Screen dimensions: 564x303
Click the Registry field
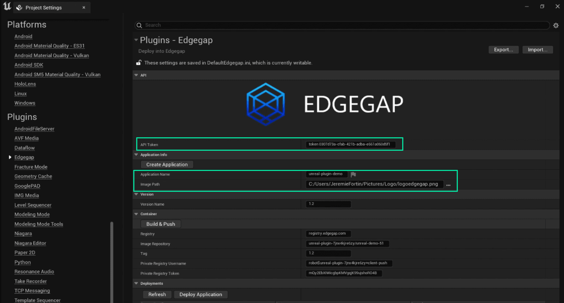328,234
